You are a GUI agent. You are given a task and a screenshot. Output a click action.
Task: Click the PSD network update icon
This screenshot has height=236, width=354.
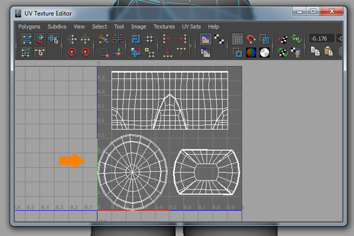pyautogui.click(x=296, y=40)
